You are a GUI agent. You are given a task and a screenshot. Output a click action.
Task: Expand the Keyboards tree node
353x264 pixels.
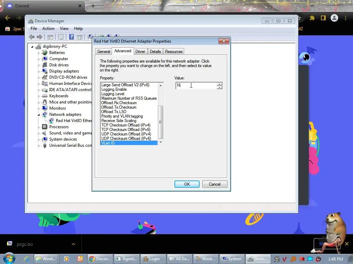[x=39, y=96]
